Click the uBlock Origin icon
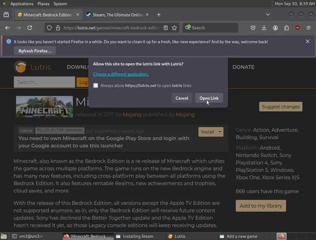 [297, 28]
